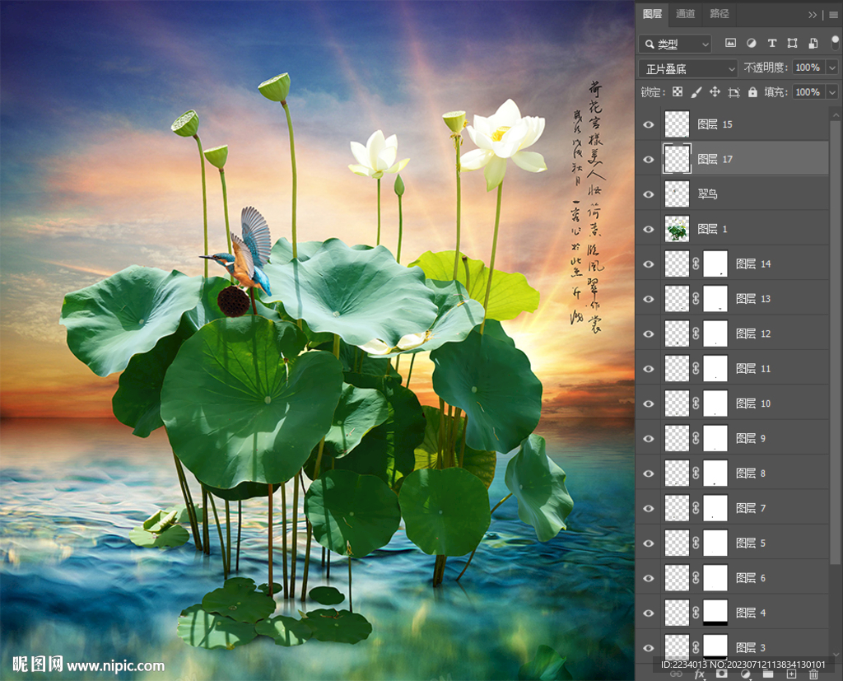This screenshot has width=843, height=681.
Task: Filter layers by shape type icon
Action: click(792, 44)
